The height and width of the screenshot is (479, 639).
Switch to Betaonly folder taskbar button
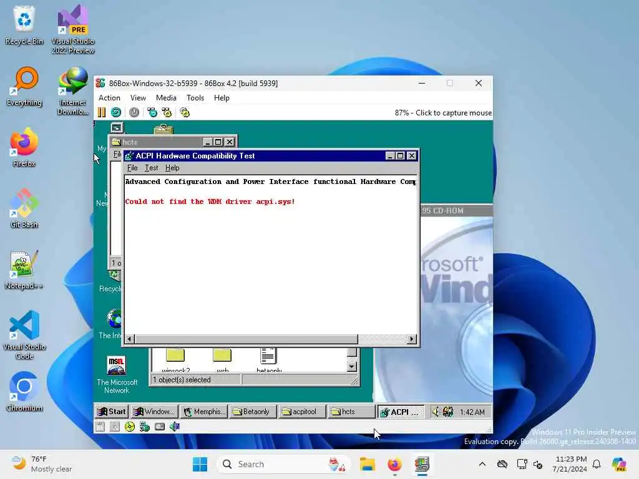tap(252, 412)
